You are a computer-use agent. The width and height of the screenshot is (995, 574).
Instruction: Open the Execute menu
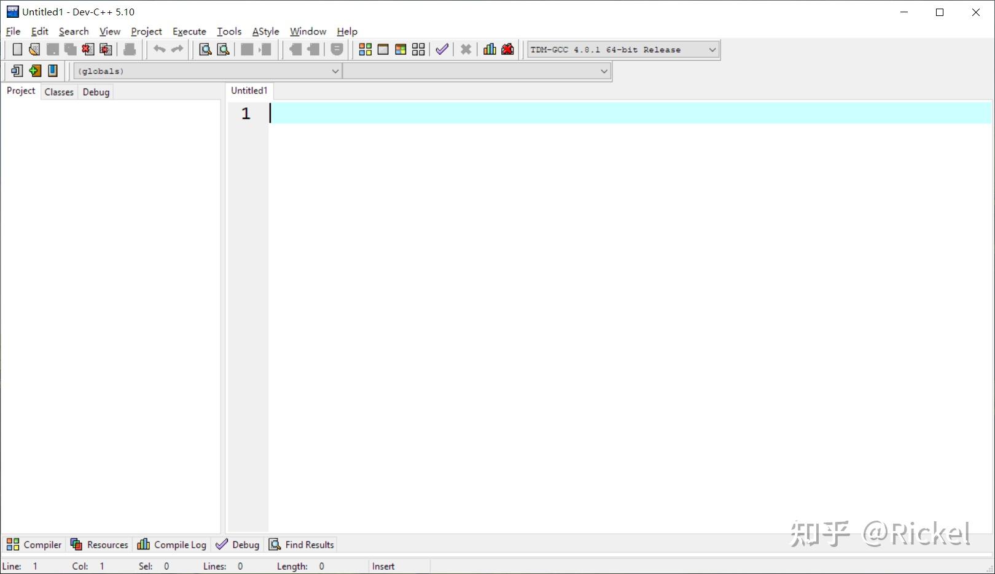click(189, 31)
